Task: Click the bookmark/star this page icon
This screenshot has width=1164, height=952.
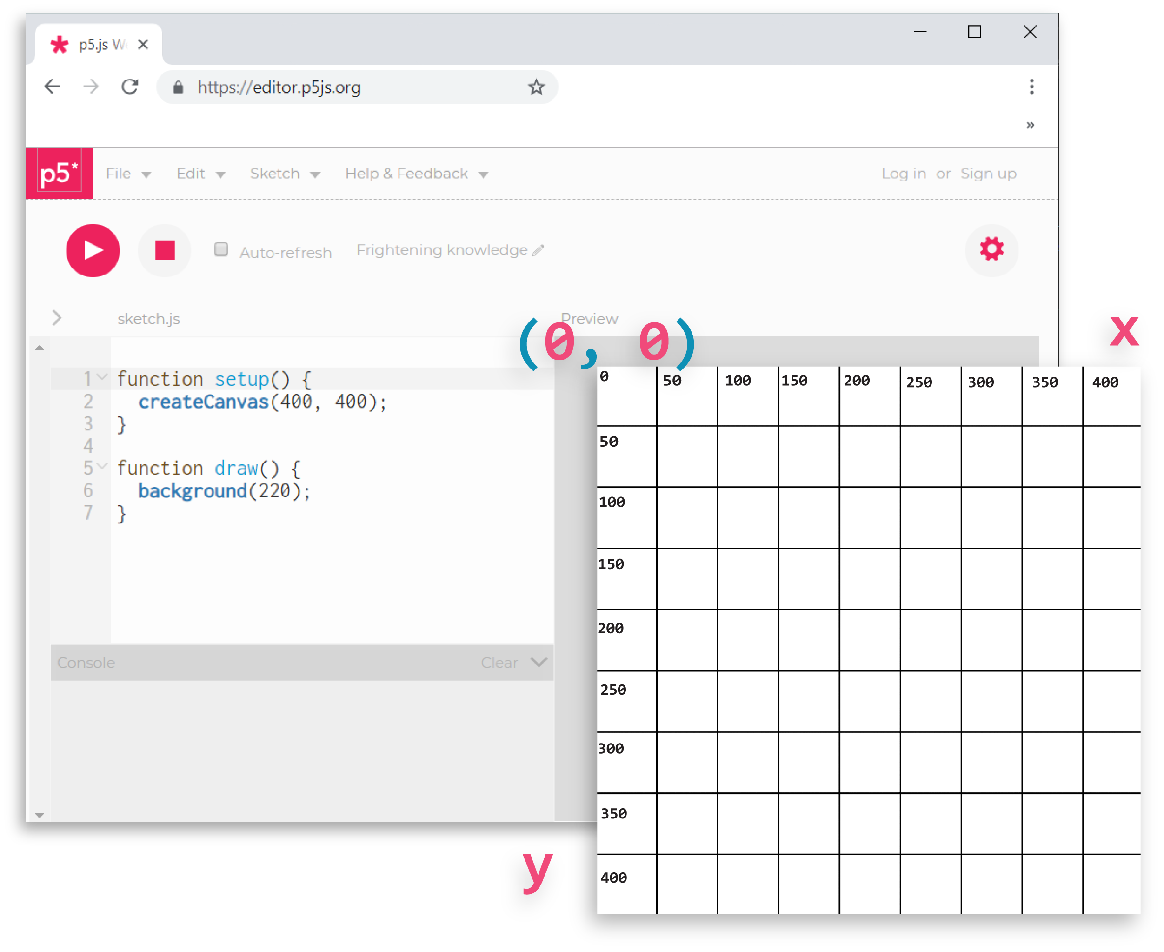Action: (x=538, y=88)
